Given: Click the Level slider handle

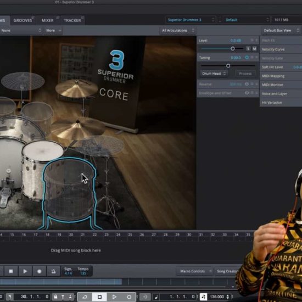Looking at the screenshot, I should pos(232,48).
